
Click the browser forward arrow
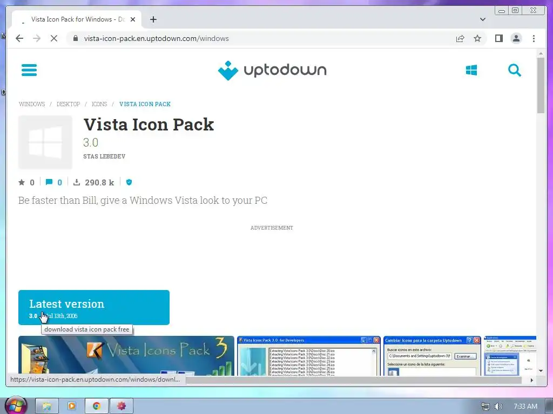pyautogui.click(x=37, y=38)
